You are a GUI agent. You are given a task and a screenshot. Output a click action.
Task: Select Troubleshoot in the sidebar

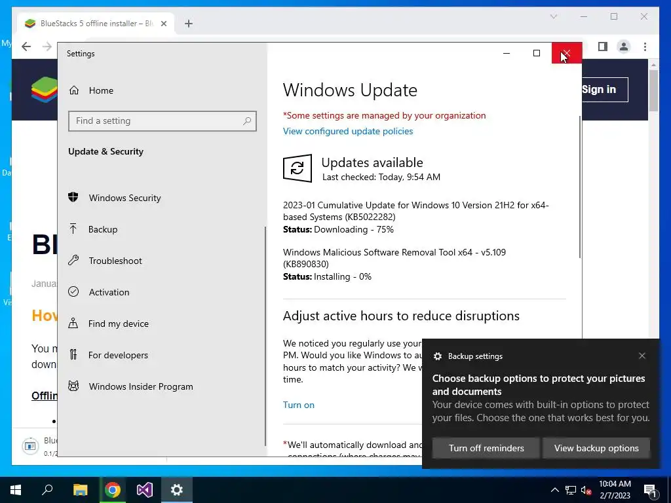click(162, 261)
